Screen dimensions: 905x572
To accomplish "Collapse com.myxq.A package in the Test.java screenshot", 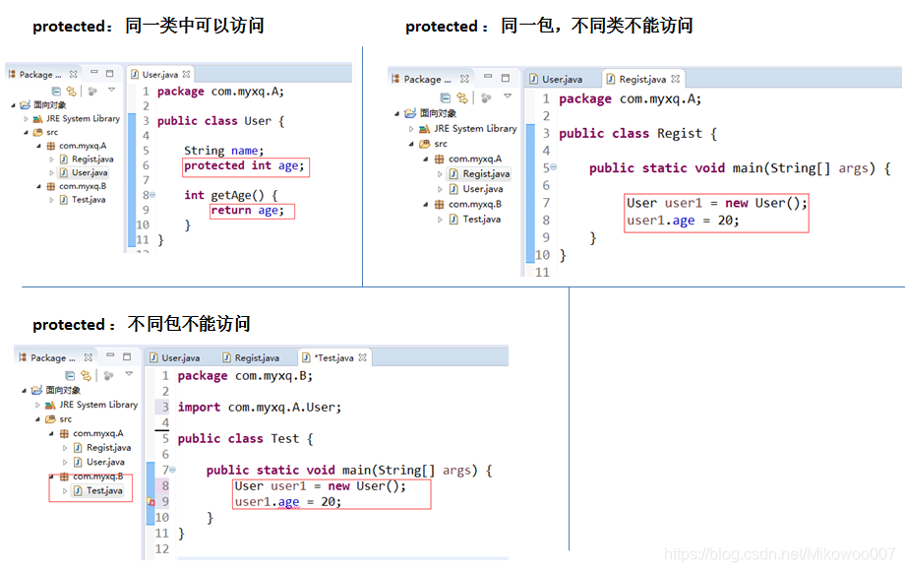I will click(x=51, y=433).
